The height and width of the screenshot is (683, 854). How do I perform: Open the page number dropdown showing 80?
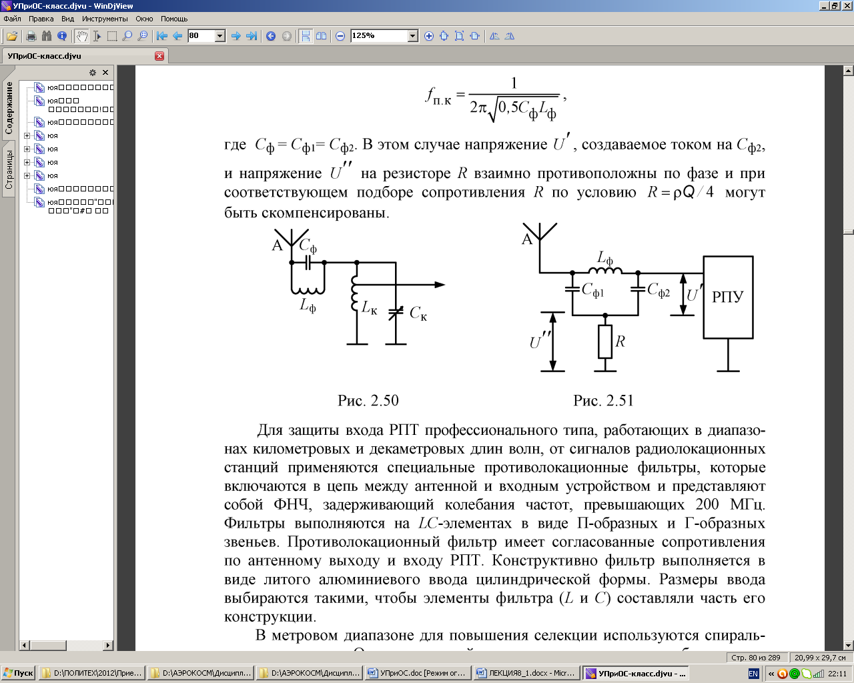tap(220, 36)
